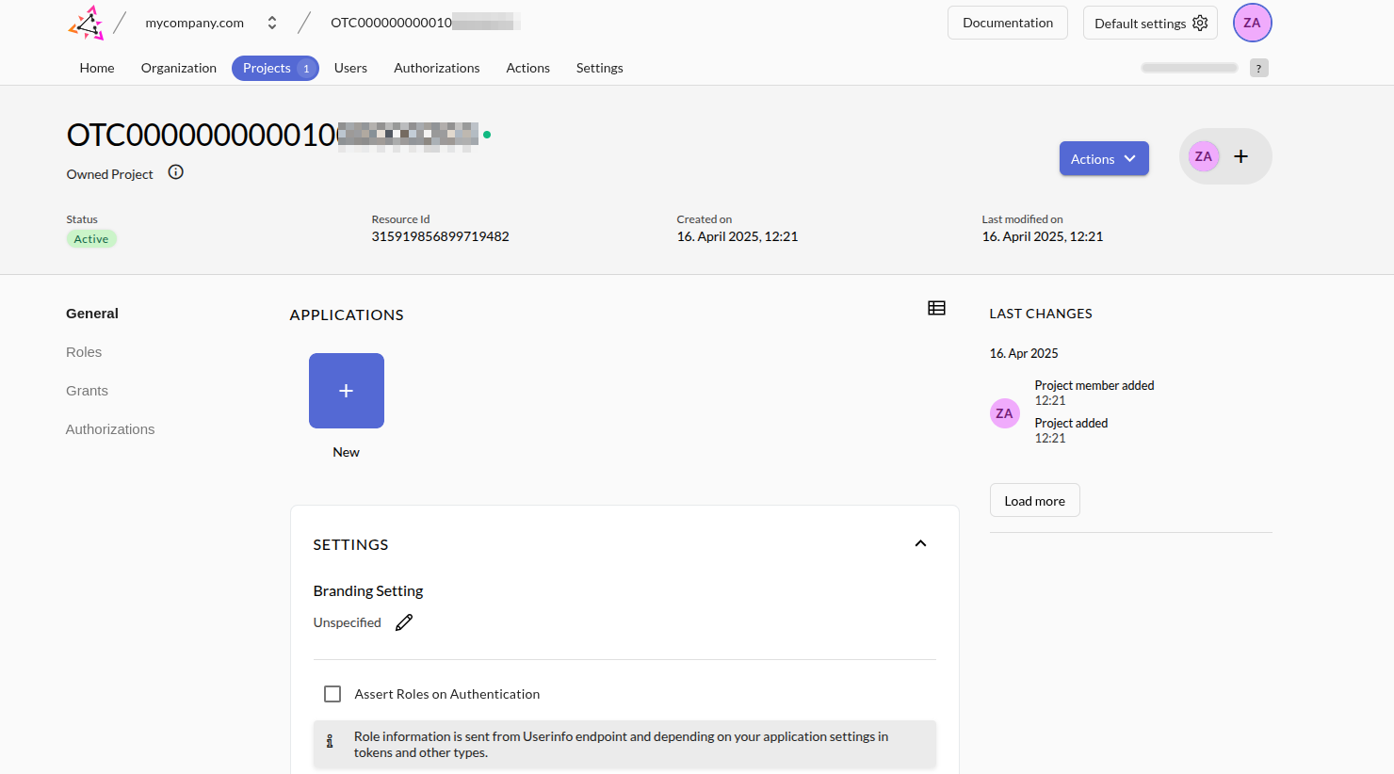
Task: Expand the blue Actions dropdown
Action: [x=1103, y=158]
